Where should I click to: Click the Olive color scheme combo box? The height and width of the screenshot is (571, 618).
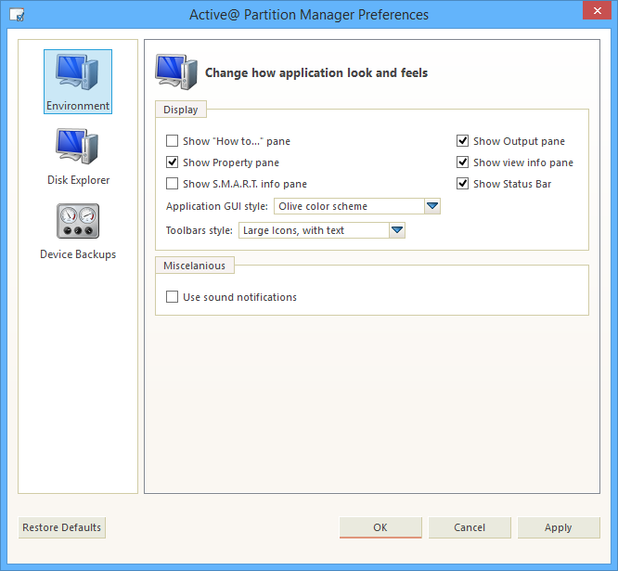click(x=357, y=206)
